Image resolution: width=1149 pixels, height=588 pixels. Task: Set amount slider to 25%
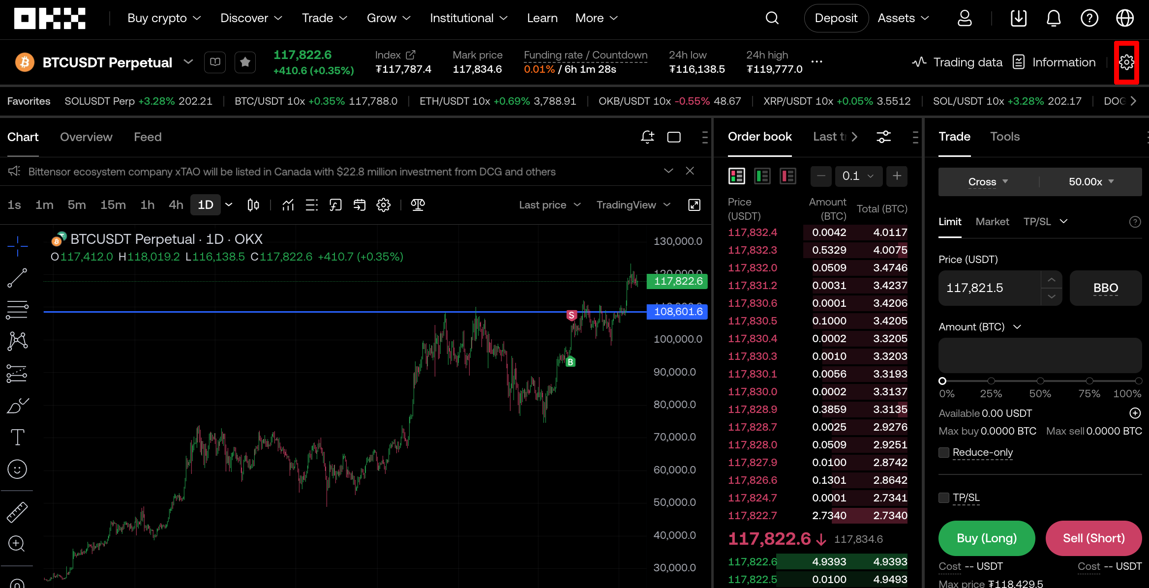click(x=991, y=381)
